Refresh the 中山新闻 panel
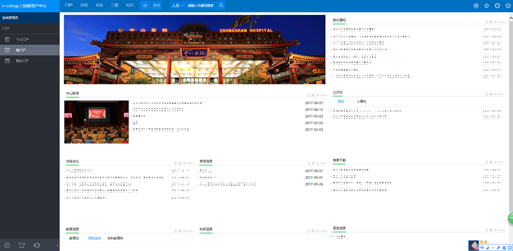513x251 pixels. pyautogui.click(x=309, y=95)
